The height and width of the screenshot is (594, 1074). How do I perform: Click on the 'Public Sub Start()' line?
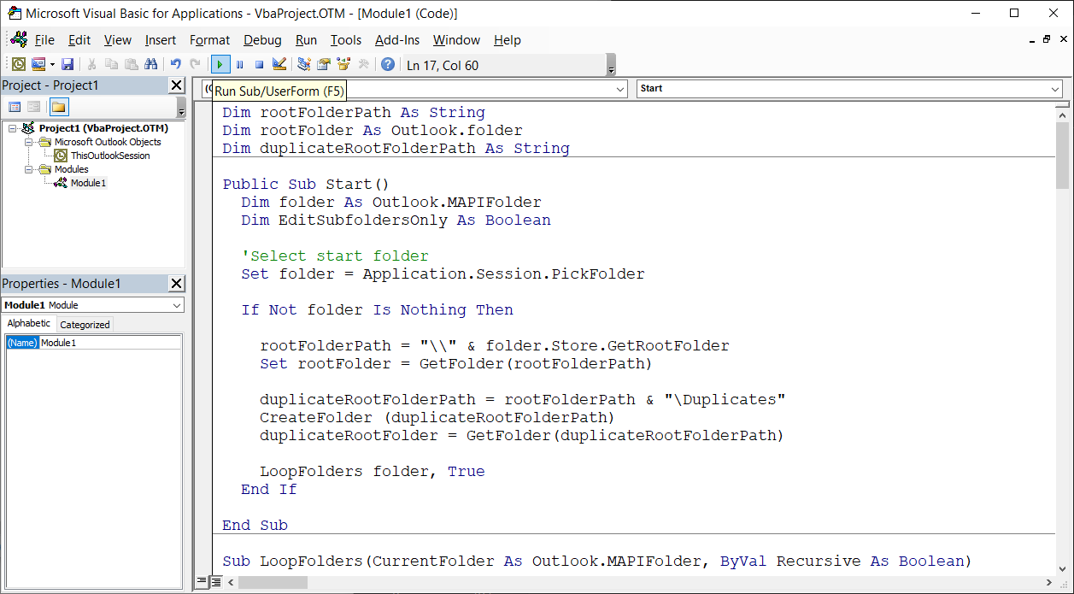(x=306, y=184)
